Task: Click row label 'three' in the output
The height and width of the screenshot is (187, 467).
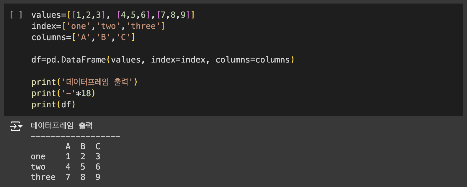Action: click(x=43, y=177)
